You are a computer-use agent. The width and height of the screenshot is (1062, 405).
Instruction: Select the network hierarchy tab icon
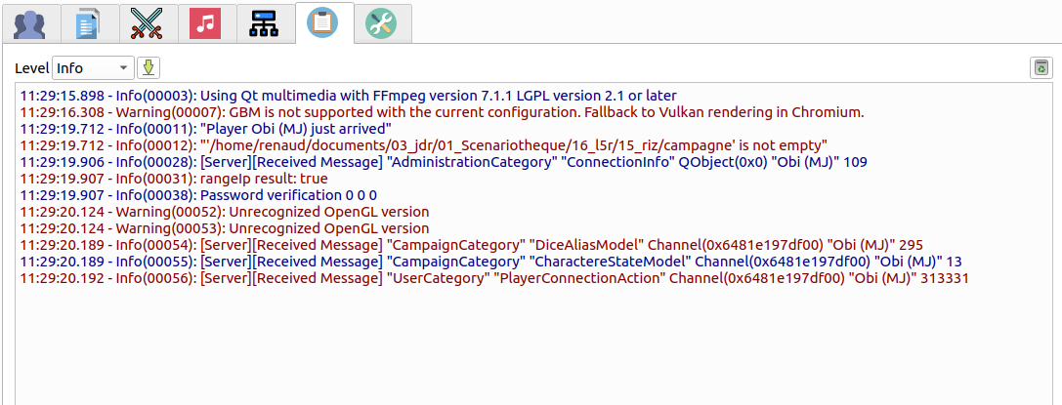pyautogui.click(x=264, y=23)
